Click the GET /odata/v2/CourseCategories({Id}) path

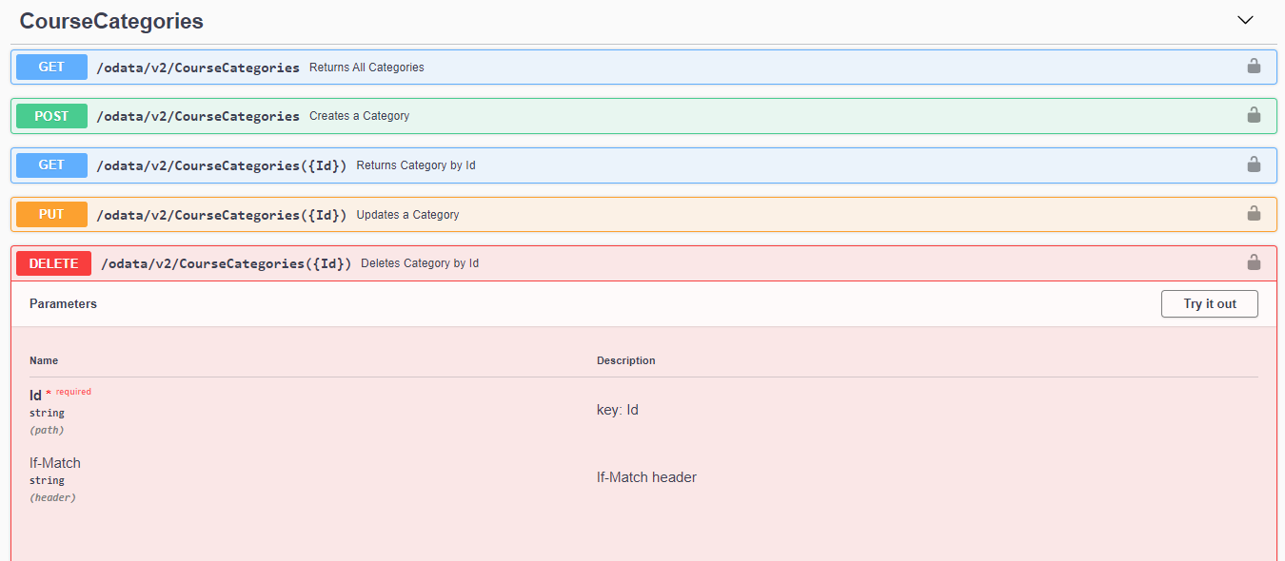click(x=221, y=165)
